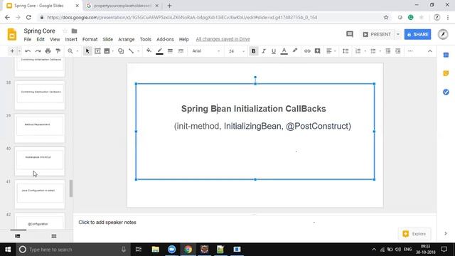This screenshot has width=455, height=256.
Task: Insert a hyperlink
Action: click(307, 51)
